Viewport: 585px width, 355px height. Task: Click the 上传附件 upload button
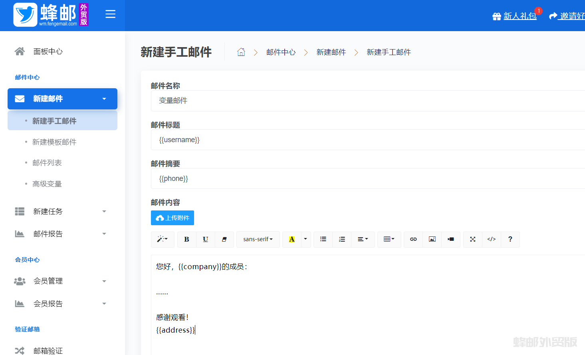click(173, 218)
